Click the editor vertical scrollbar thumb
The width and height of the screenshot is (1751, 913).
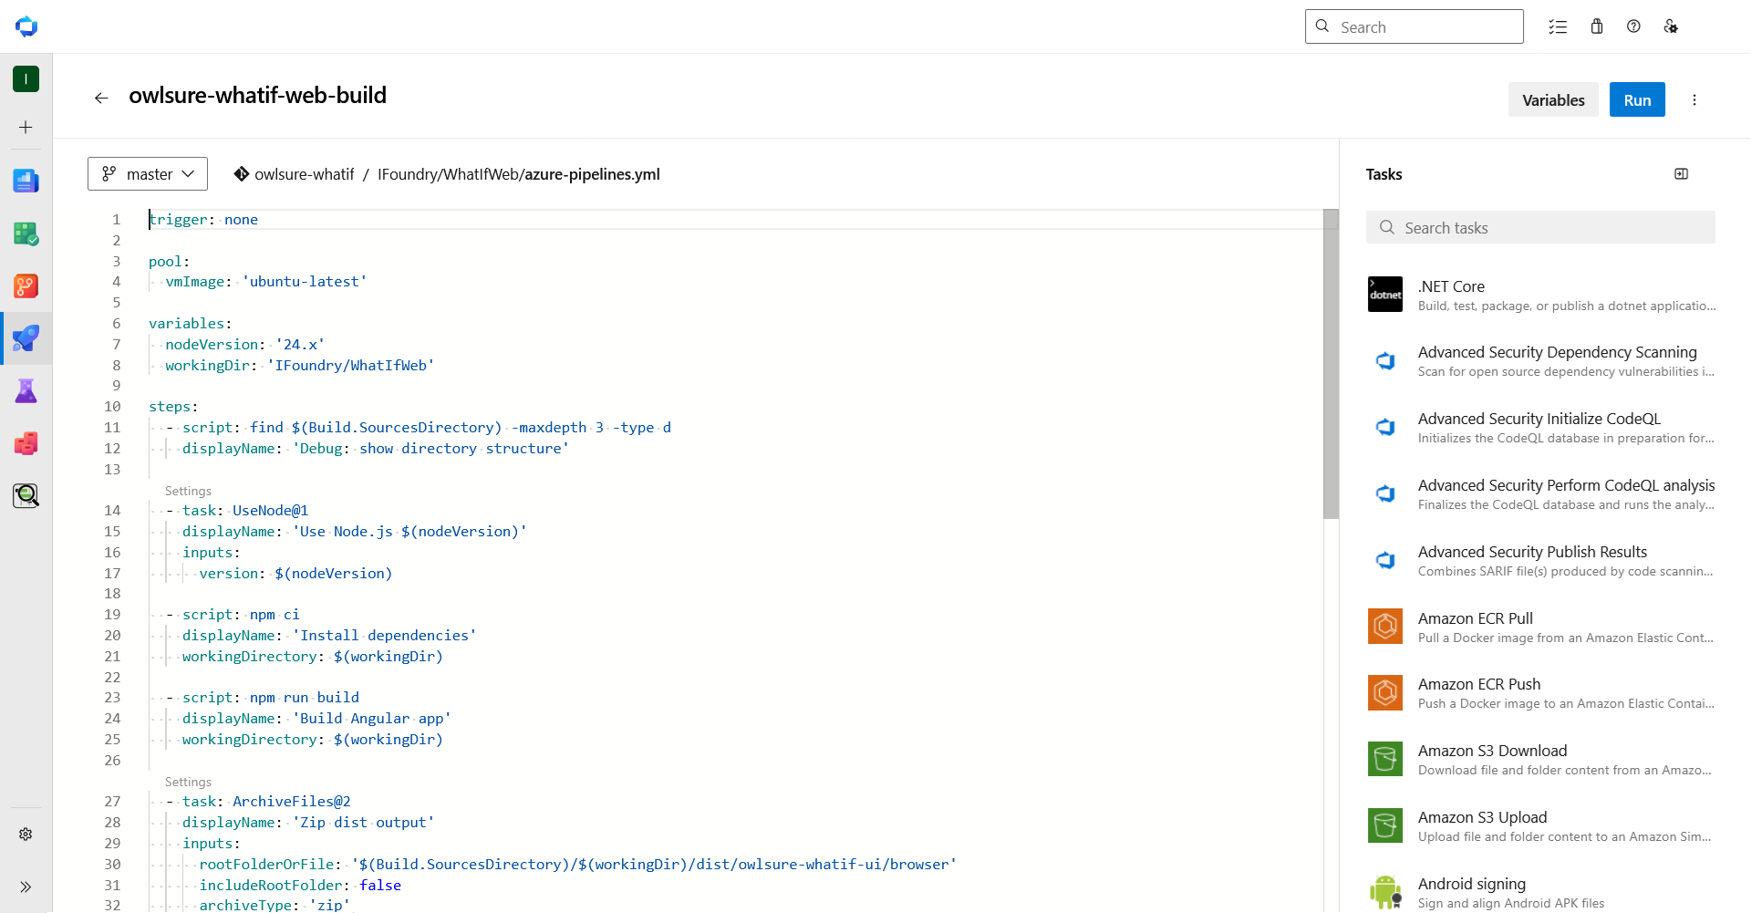(x=1331, y=365)
